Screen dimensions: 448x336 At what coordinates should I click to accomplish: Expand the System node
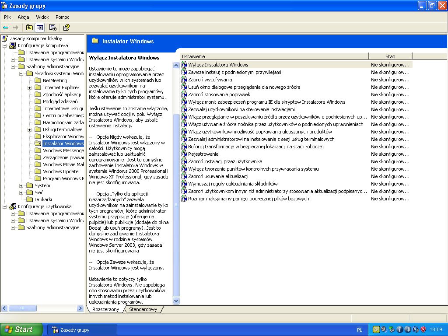(x=21, y=185)
